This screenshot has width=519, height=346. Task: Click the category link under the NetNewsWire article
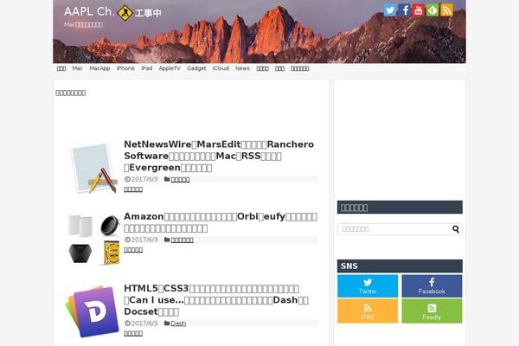[180, 179]
